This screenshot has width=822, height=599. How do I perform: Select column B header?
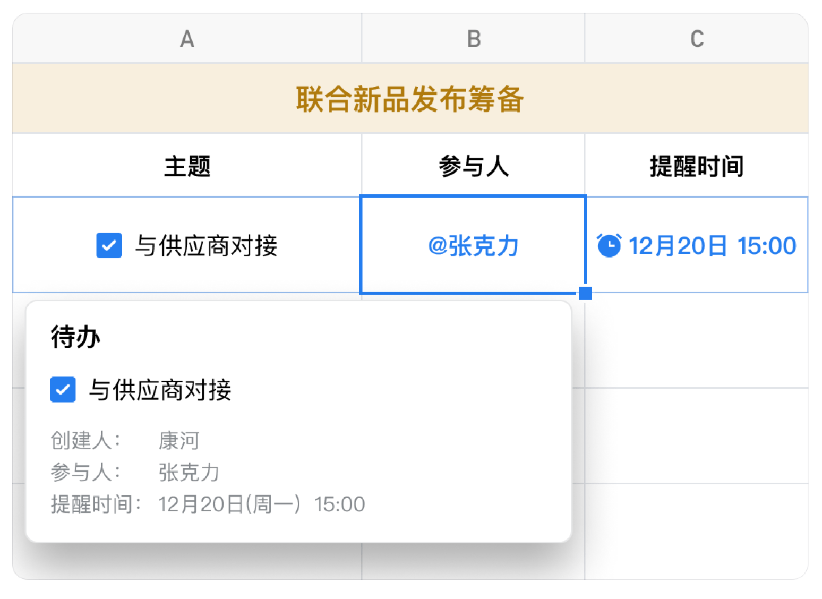pyautogui.click(x=473, y=38)
